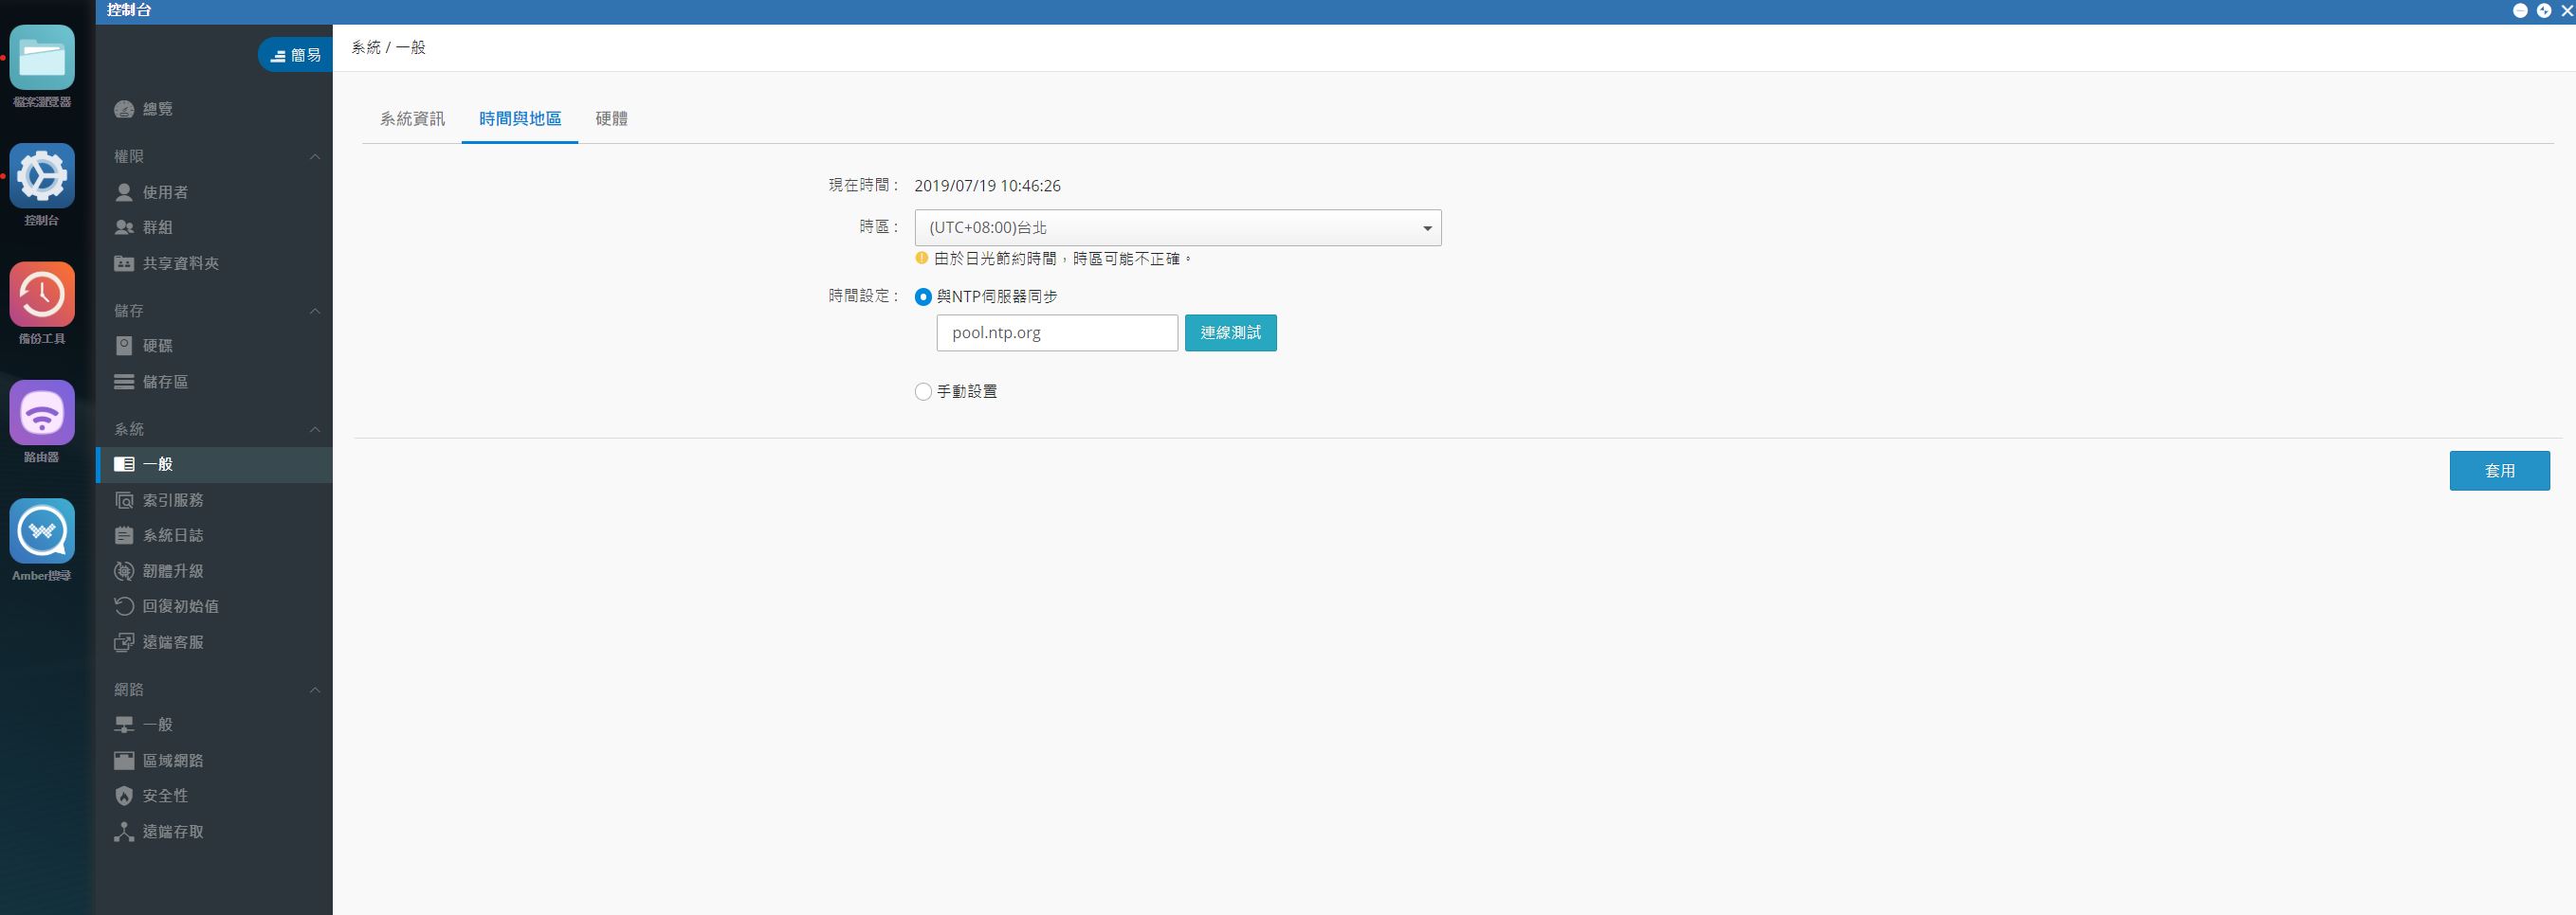Collapse the 網路 sidebar section
Viewport: 2576px width, 915px height.
315,691
